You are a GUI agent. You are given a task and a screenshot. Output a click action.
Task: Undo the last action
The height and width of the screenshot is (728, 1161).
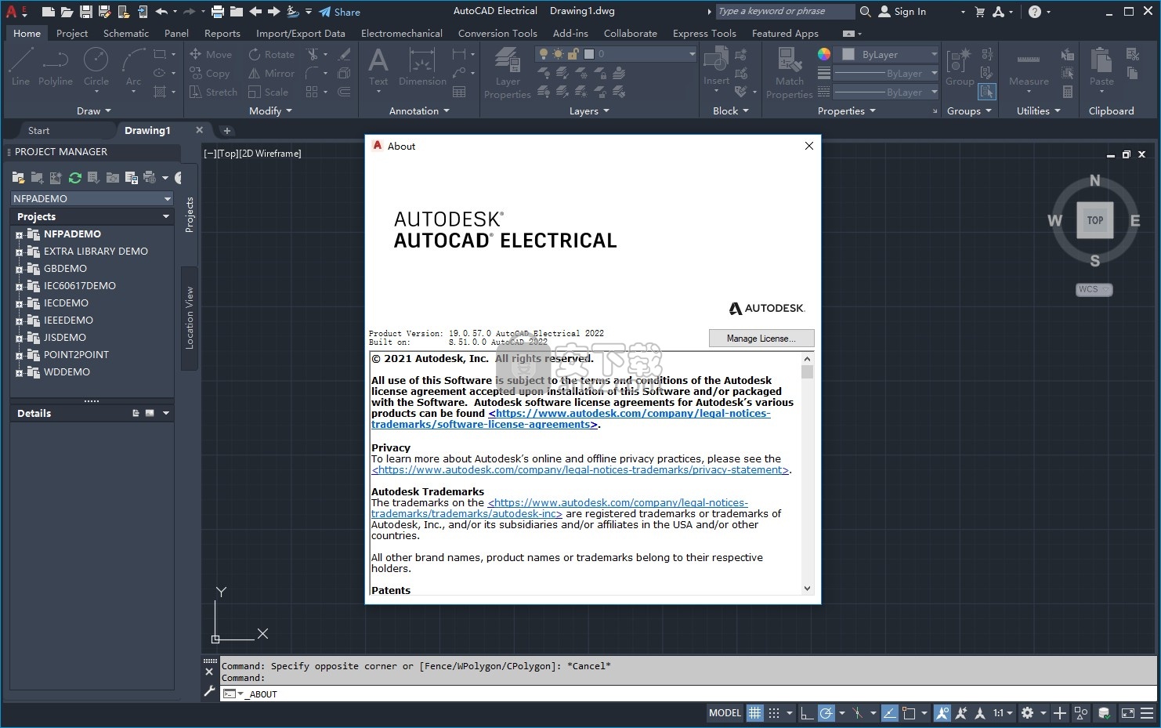click(161, 12)
